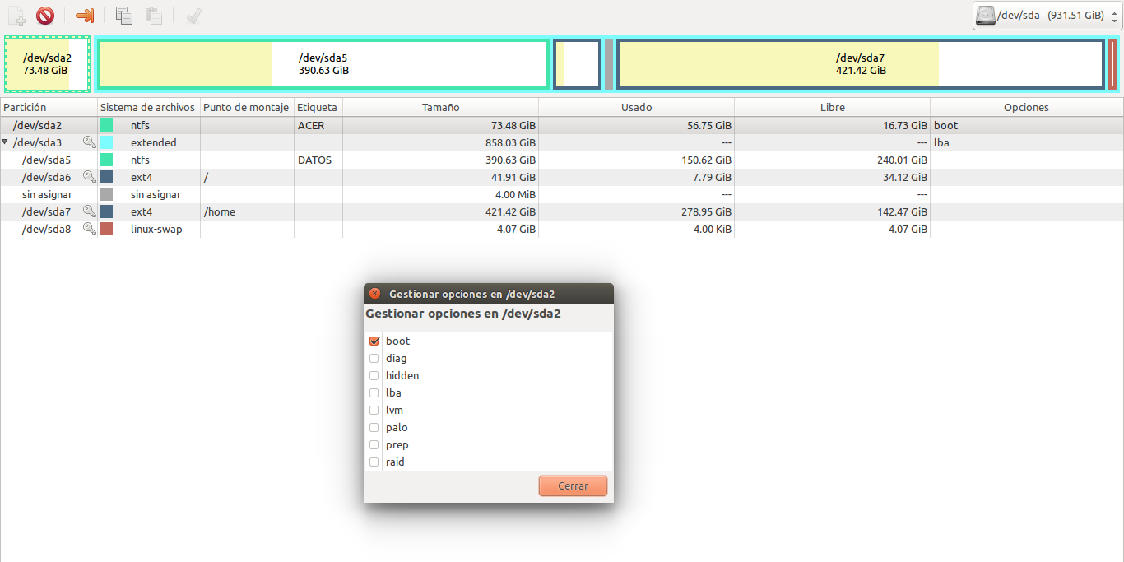
Task: Open the /dev/sda device selector dropdown
Action: point(1045,16)
